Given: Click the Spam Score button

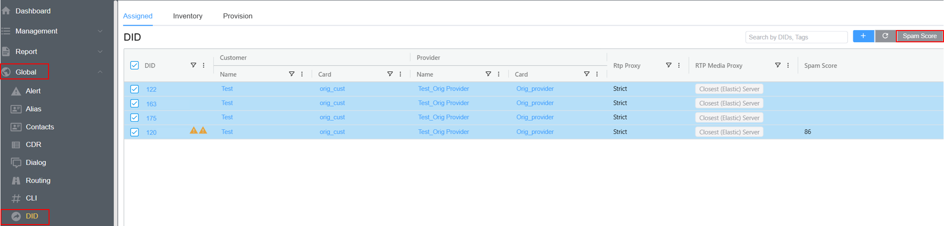Looking at the screenshot, I should (919, 36).
